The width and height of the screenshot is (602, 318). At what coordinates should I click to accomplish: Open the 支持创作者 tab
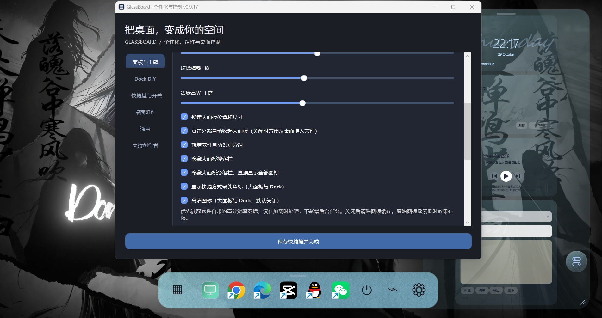145,145
